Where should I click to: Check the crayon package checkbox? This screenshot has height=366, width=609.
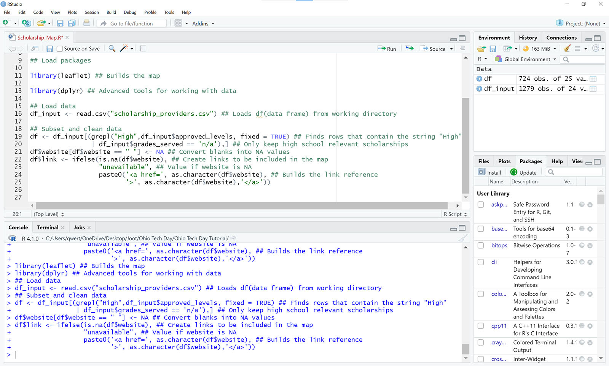click(x=481, y=343)
